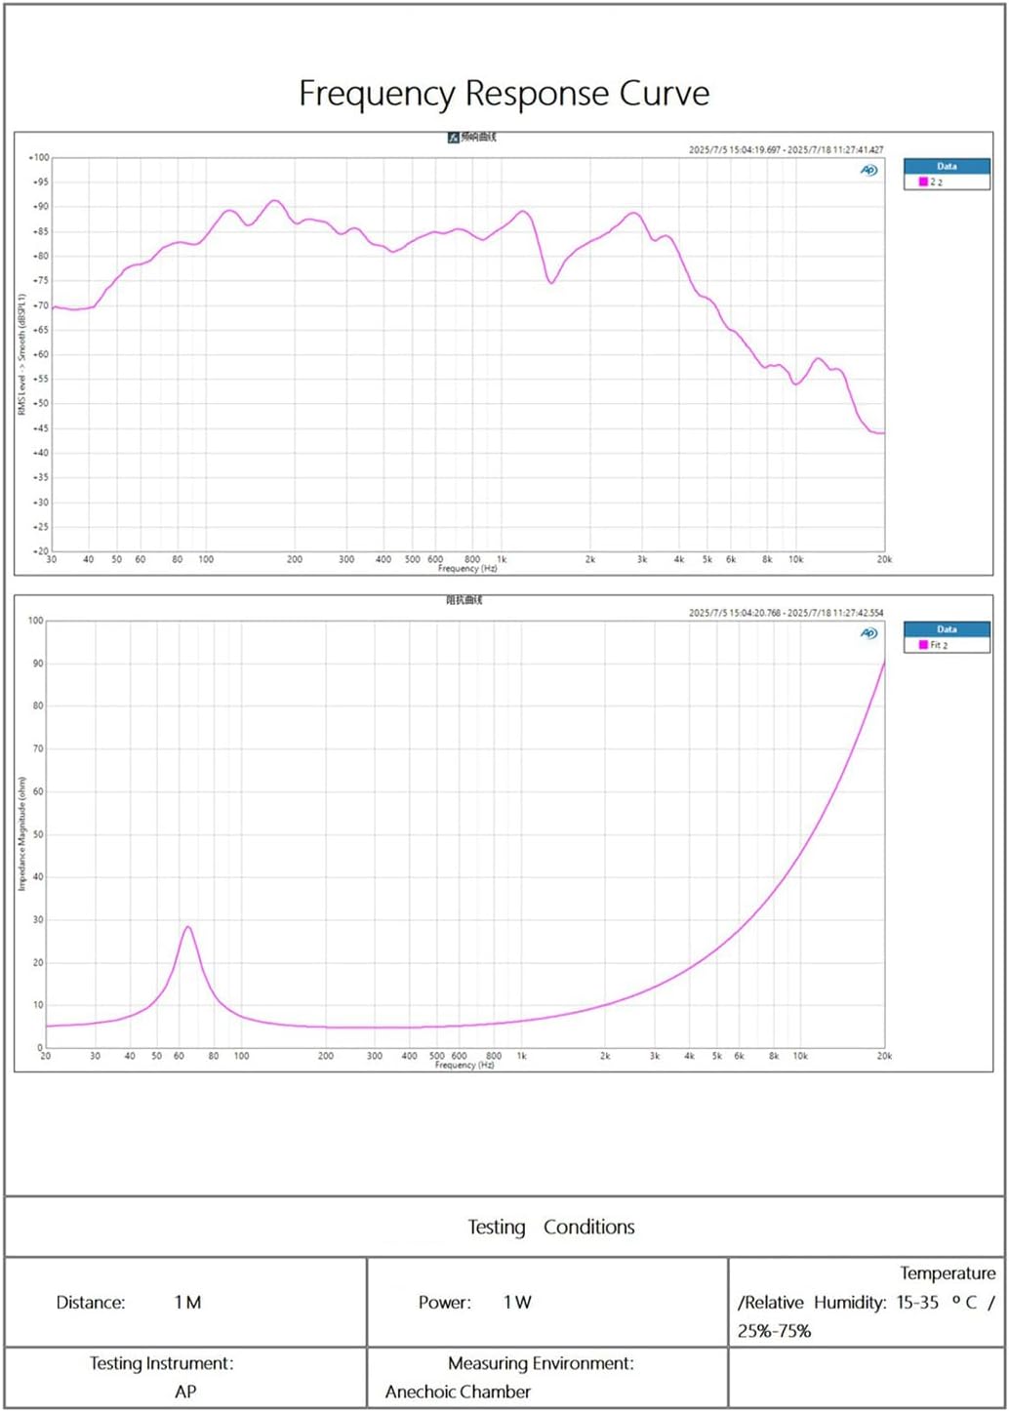Select the magenta swatch in the upper Data legend

[x=923, y=182]
